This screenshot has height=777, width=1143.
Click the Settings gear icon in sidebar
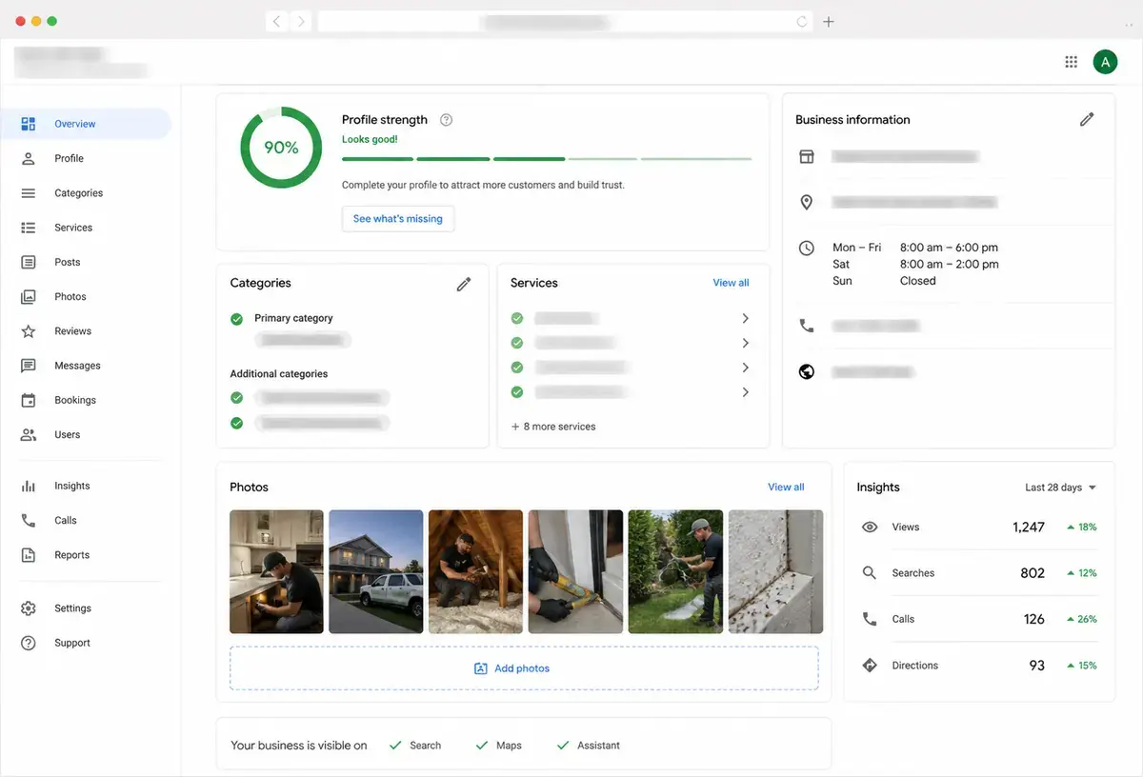click(x=29, y=608)
